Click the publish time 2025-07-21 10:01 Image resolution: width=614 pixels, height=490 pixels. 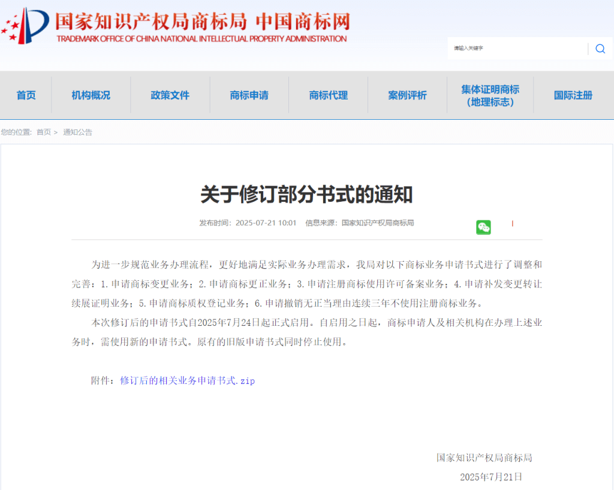266,223
